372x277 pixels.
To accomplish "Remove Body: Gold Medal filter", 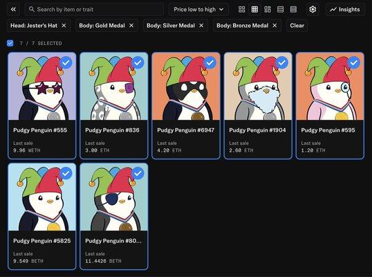I will (x=131, y=26).
